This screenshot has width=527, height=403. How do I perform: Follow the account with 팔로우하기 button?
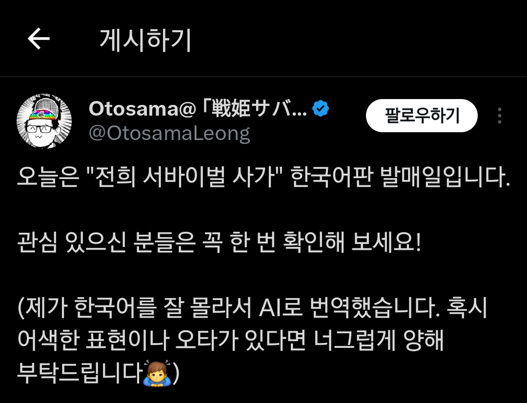[x=422, y=115]
